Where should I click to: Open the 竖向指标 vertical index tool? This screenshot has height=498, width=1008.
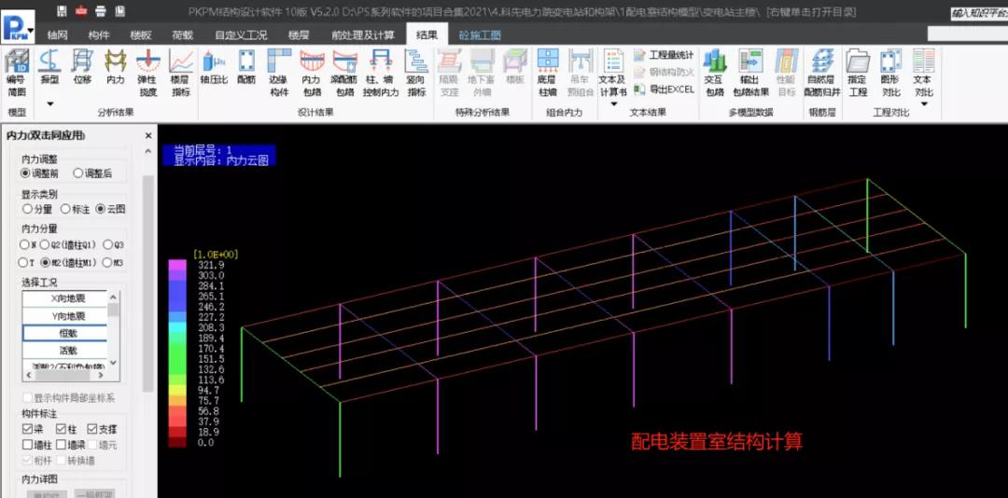click(416, 74)
